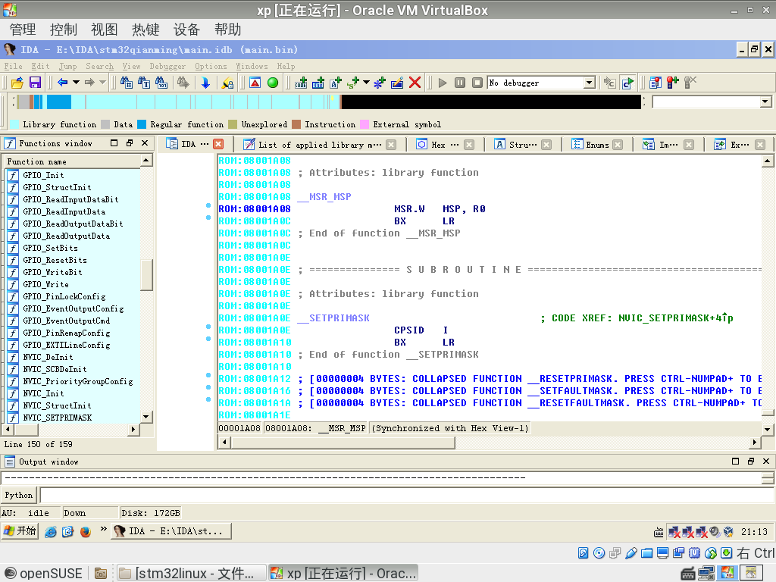Click the navigation band overview bar
The width and height of the screenshot is (776, 582).
[329, 102]
